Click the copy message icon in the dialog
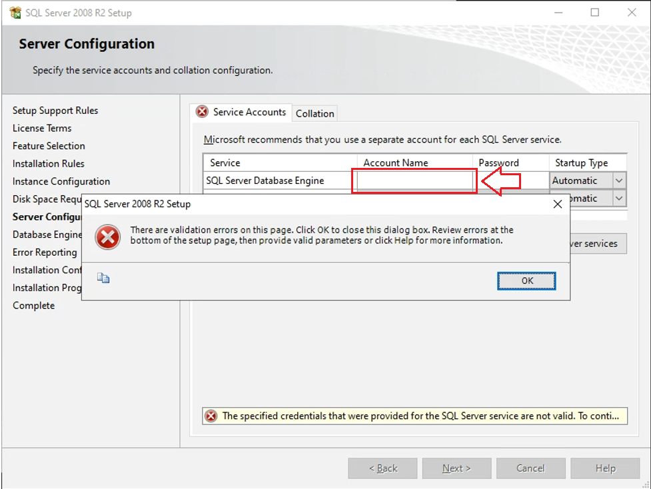This screenshot has height=489, width=651. 103,278
